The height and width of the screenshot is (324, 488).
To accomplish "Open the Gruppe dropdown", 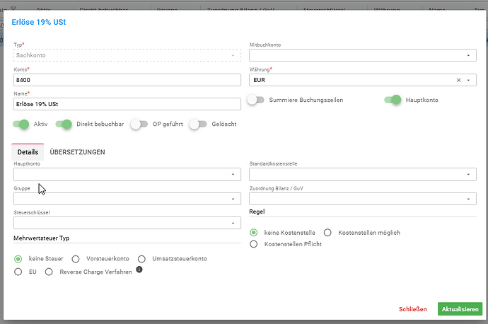I will pyautogui.click(x=127, y=199).
